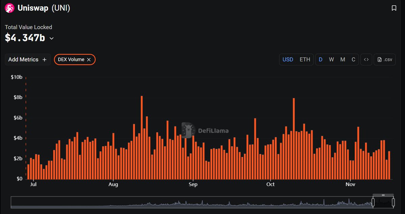This screenshot has height=214, width=405.
Task: Click the $4b y-axis label
Action: coord(18,138)
